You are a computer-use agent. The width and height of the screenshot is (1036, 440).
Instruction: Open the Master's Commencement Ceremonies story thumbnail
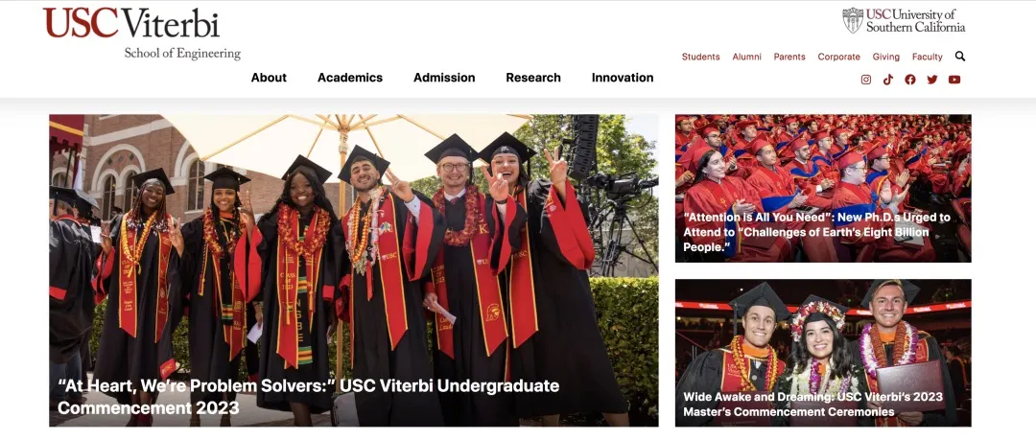823,353
